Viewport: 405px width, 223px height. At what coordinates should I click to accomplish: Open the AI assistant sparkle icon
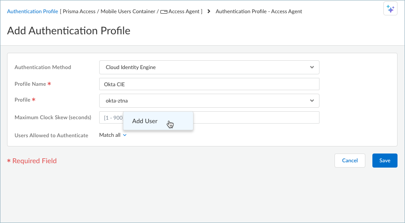390,9
